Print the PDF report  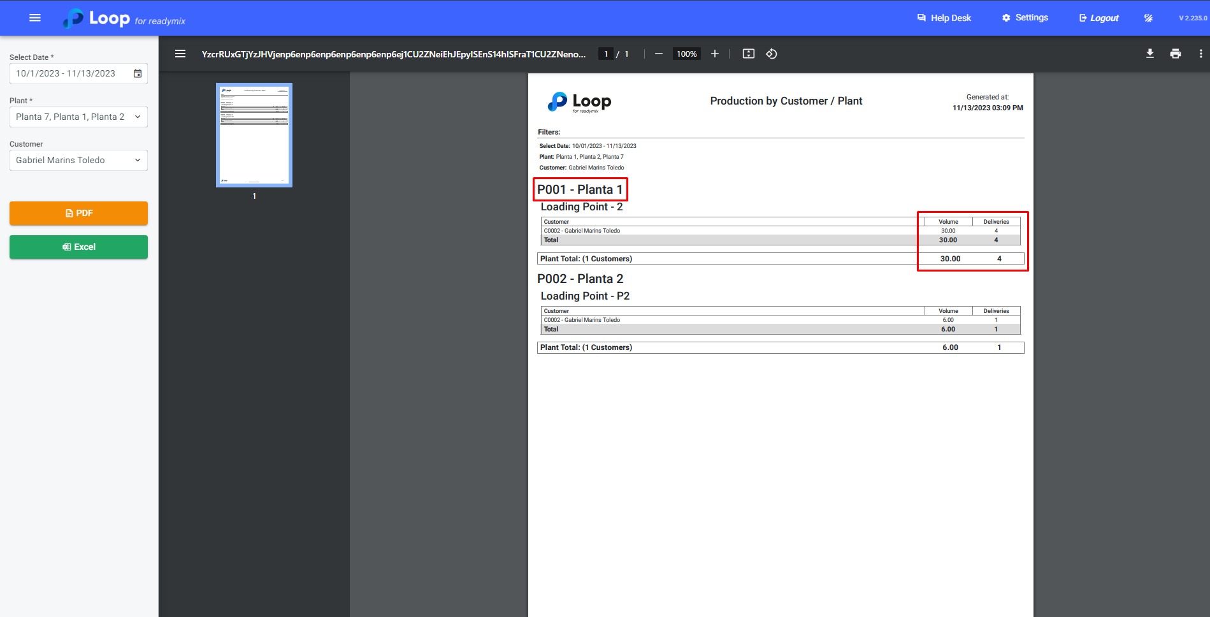pyautogui.click(x=1176, y=54)
